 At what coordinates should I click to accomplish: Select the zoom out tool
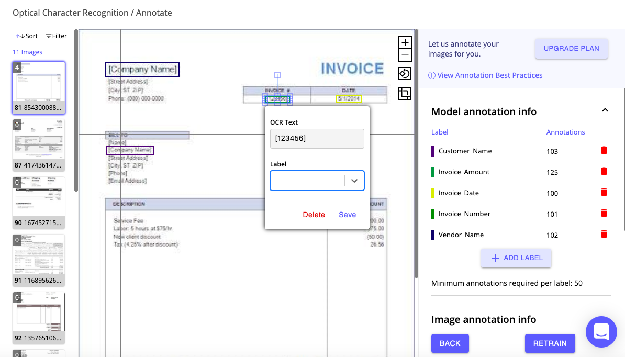(405, 54)
